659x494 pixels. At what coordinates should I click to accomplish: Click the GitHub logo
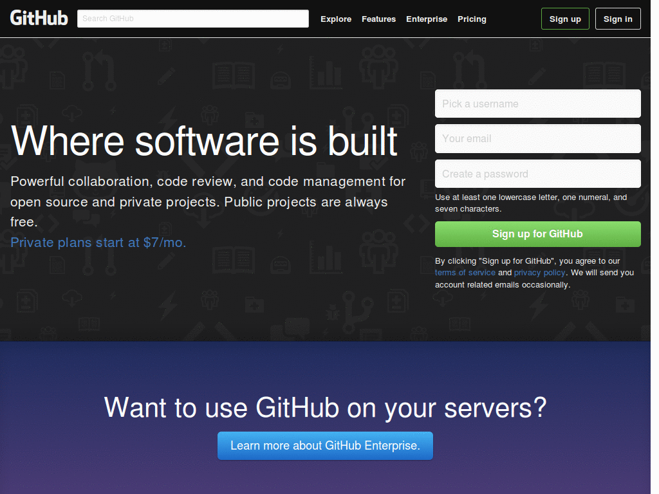[39, 18]
